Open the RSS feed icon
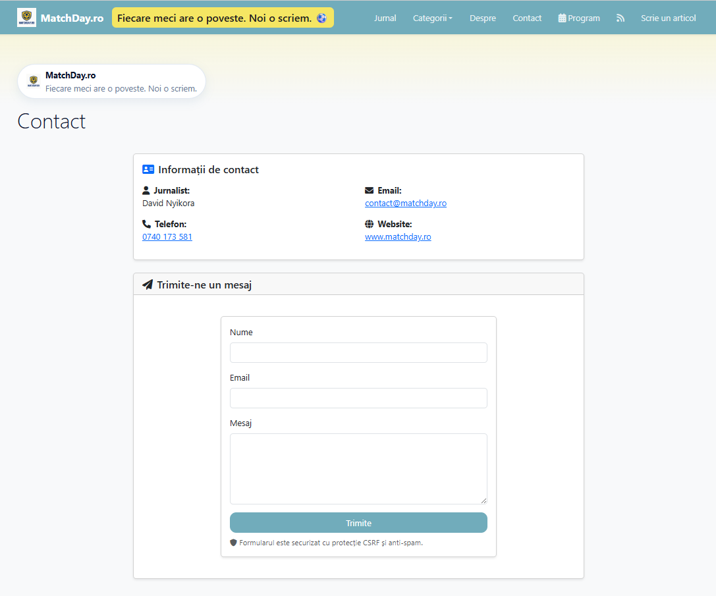This screenshot has height=596, width=716. (x=620, y=18)
